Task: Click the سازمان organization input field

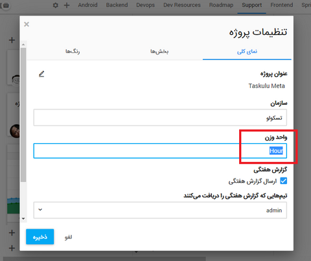Action: (x=160, y=117)
